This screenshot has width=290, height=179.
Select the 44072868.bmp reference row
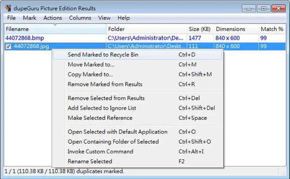(x=145, y=38)
